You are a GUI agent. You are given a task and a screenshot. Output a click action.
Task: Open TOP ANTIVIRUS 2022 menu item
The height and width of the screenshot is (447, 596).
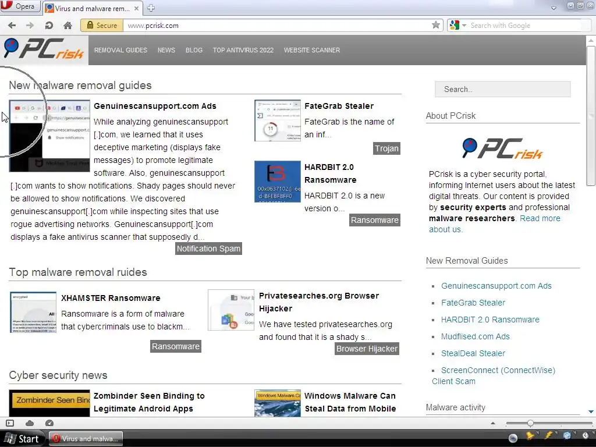(x=243, y=50)
